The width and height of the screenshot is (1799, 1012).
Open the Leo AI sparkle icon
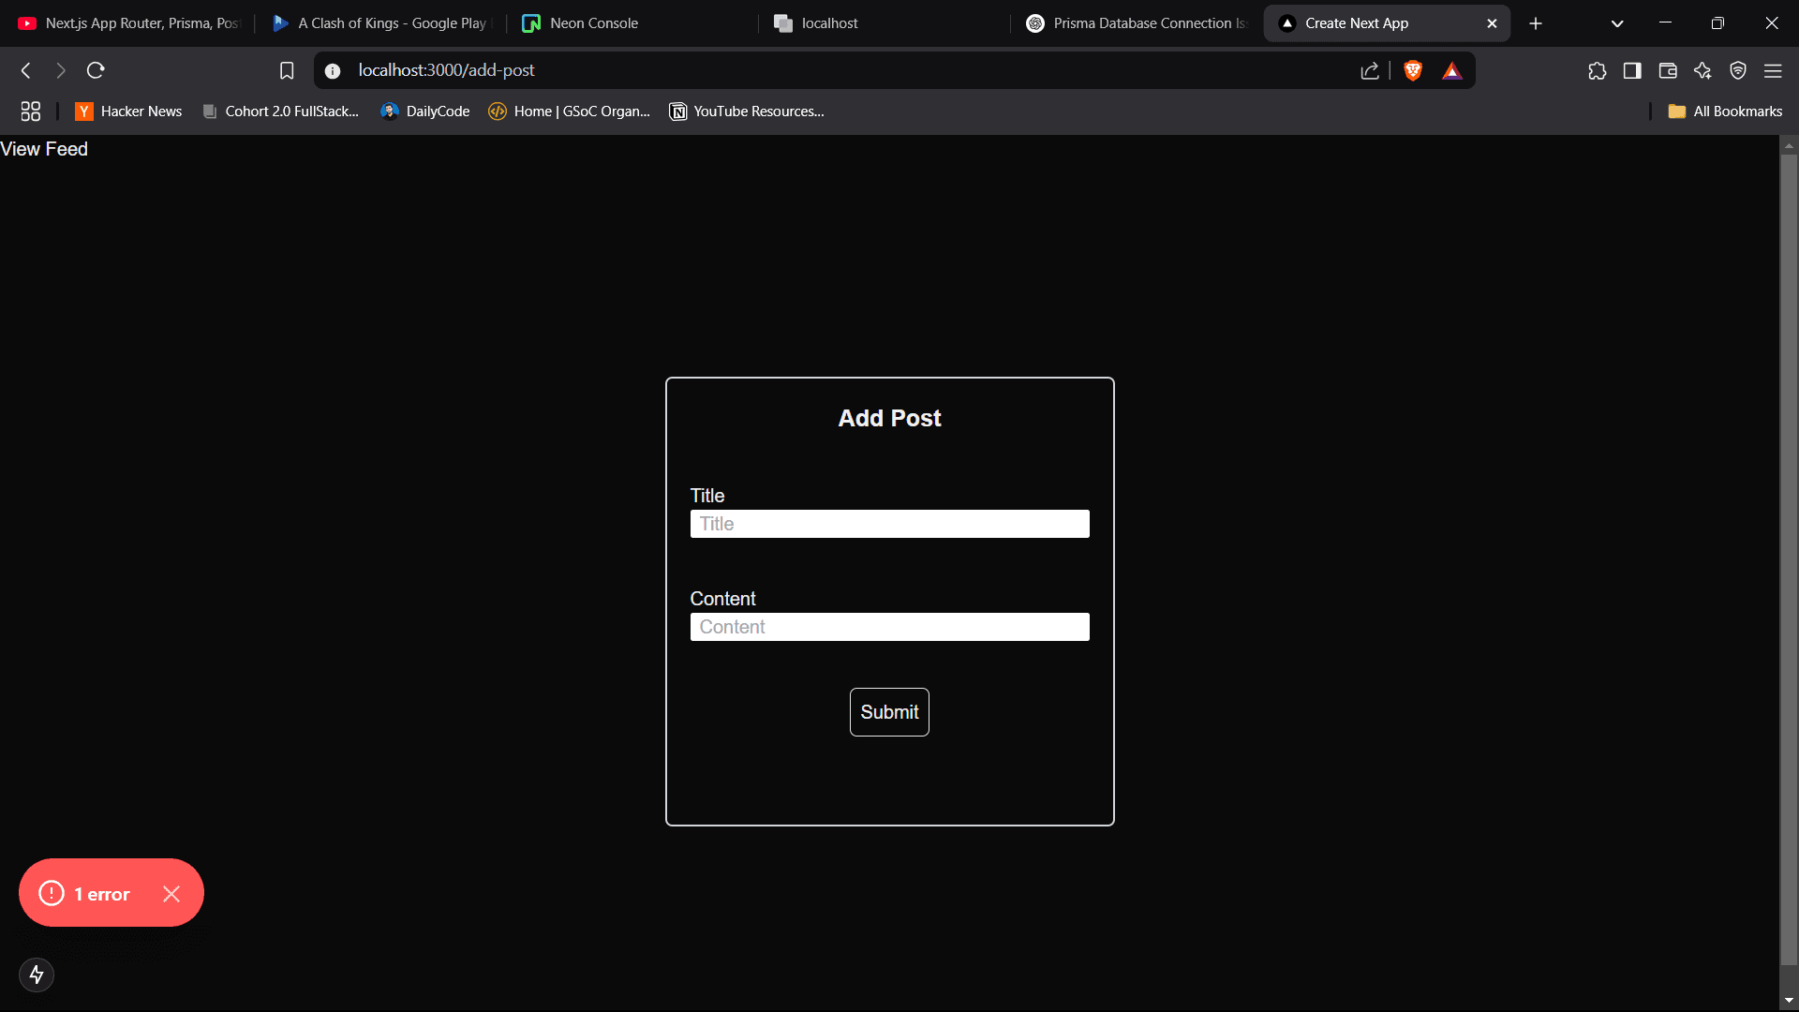point(1702,70)
